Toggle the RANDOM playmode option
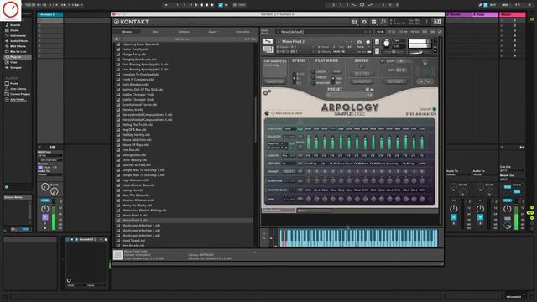Image resolution: width=537 pixels, height=302 pixels. pos(313,83)
